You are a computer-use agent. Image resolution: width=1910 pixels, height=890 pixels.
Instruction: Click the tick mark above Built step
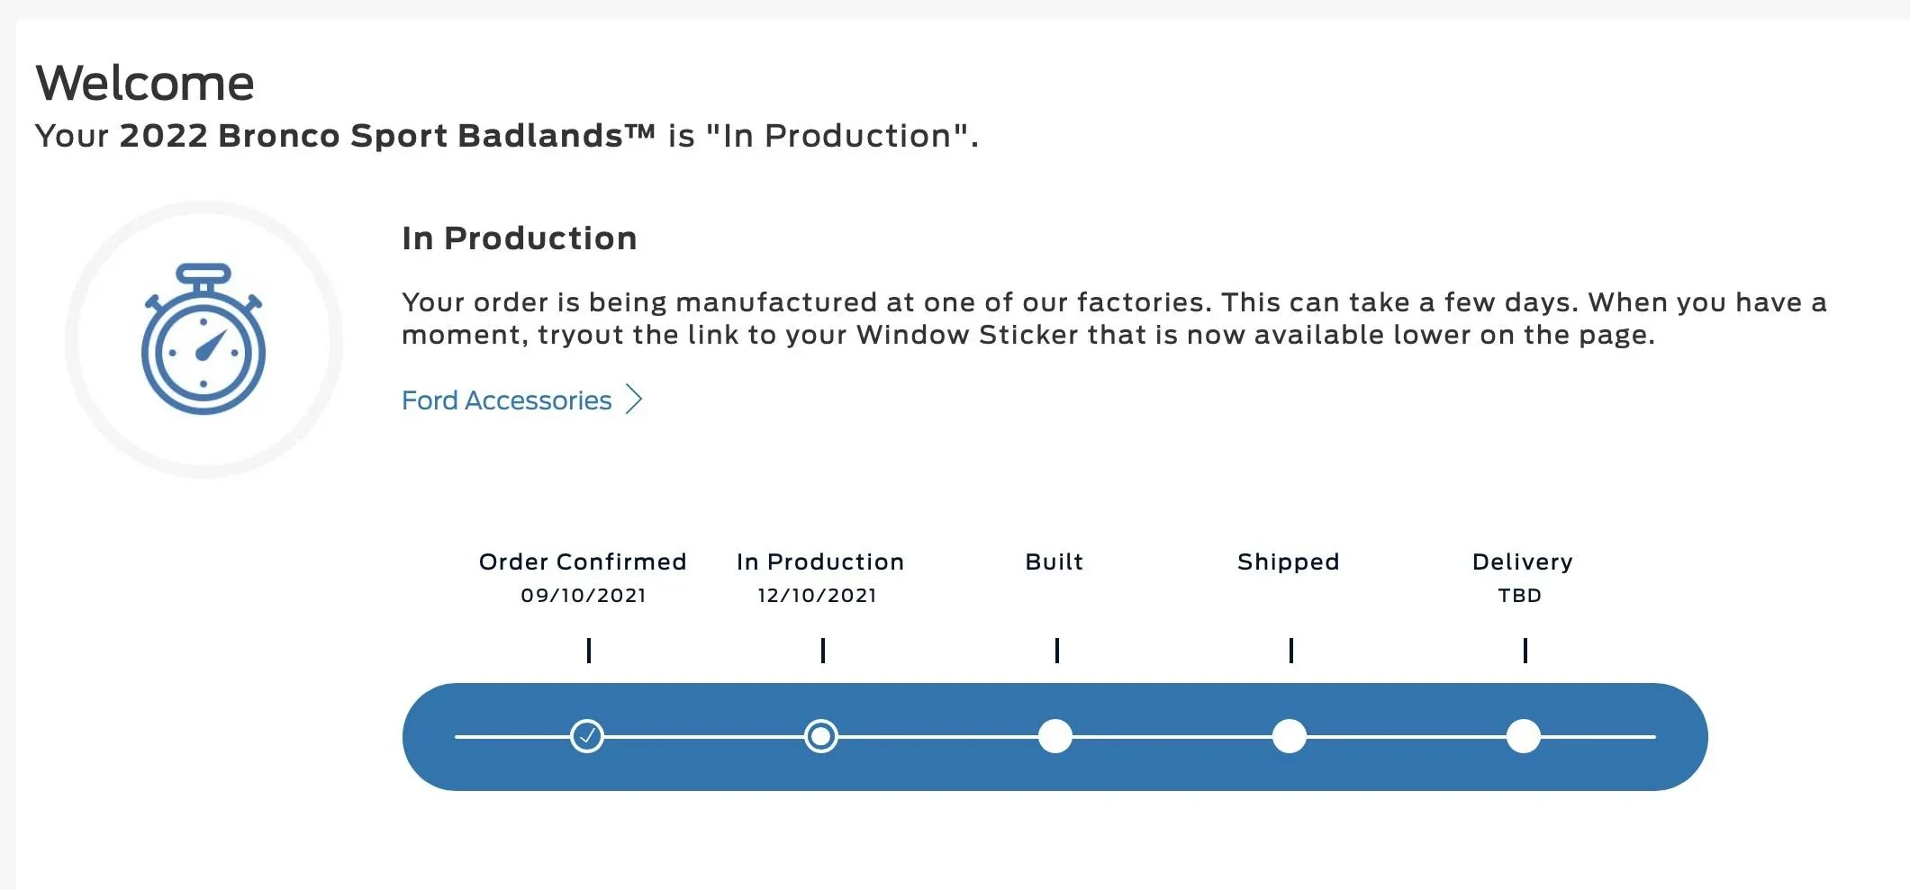[1057, 650]
